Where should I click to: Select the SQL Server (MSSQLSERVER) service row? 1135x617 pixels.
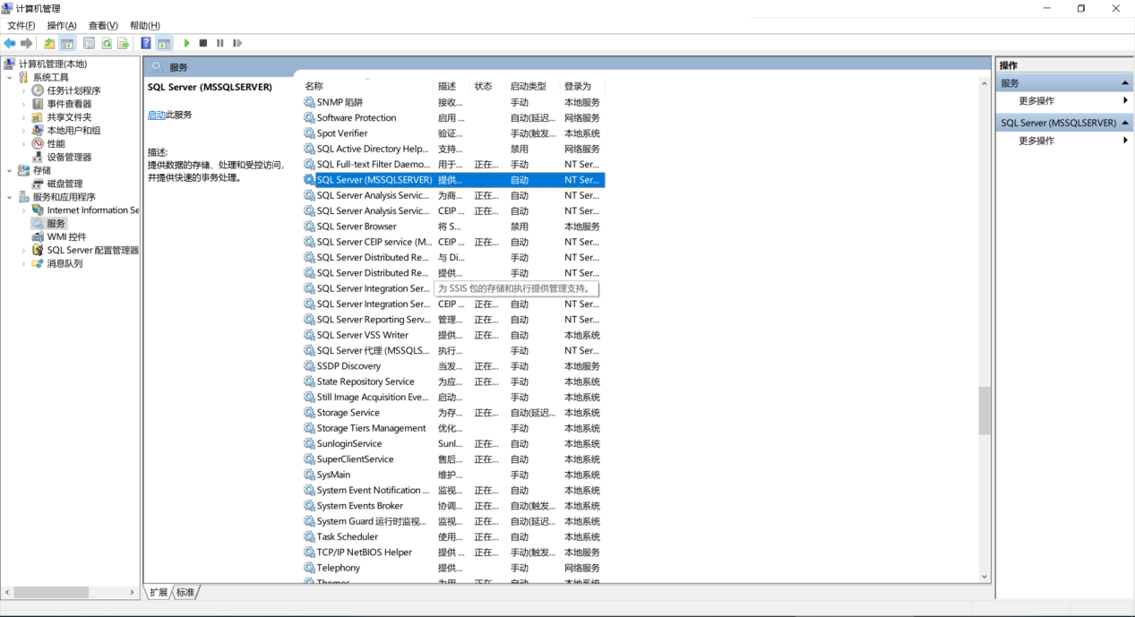(x=453, y=180)
